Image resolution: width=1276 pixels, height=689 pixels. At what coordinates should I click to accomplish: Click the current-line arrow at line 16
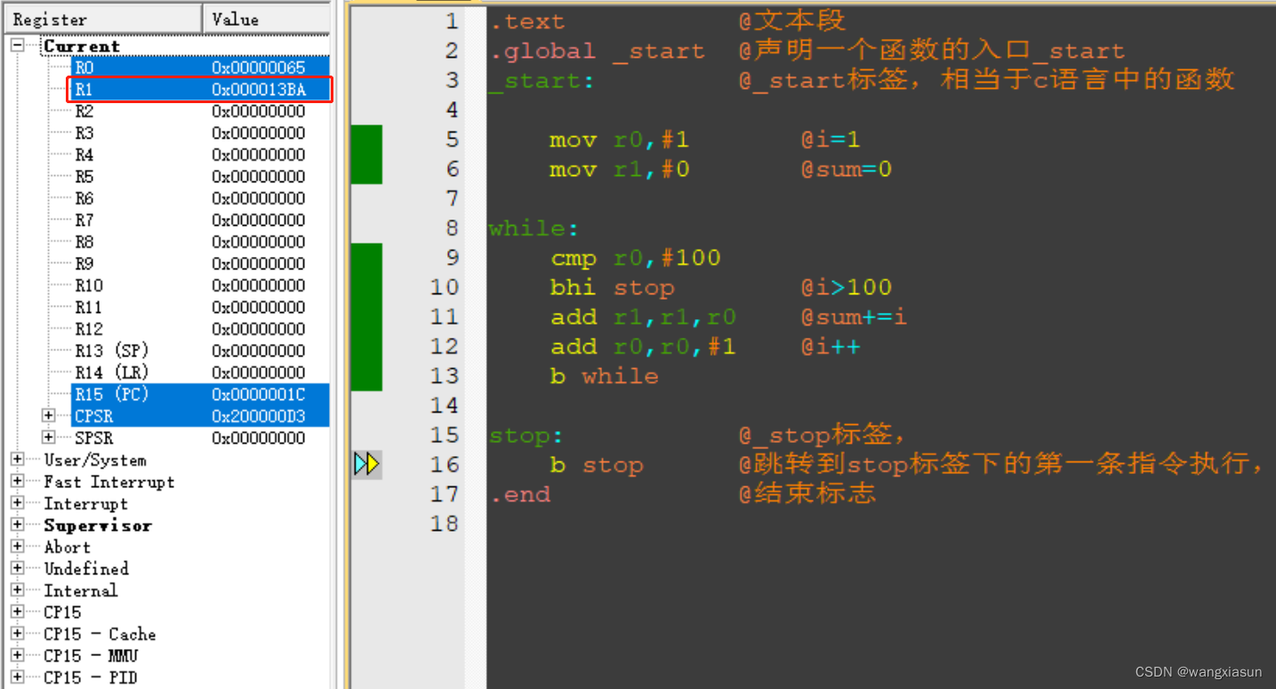pos(366,463)
